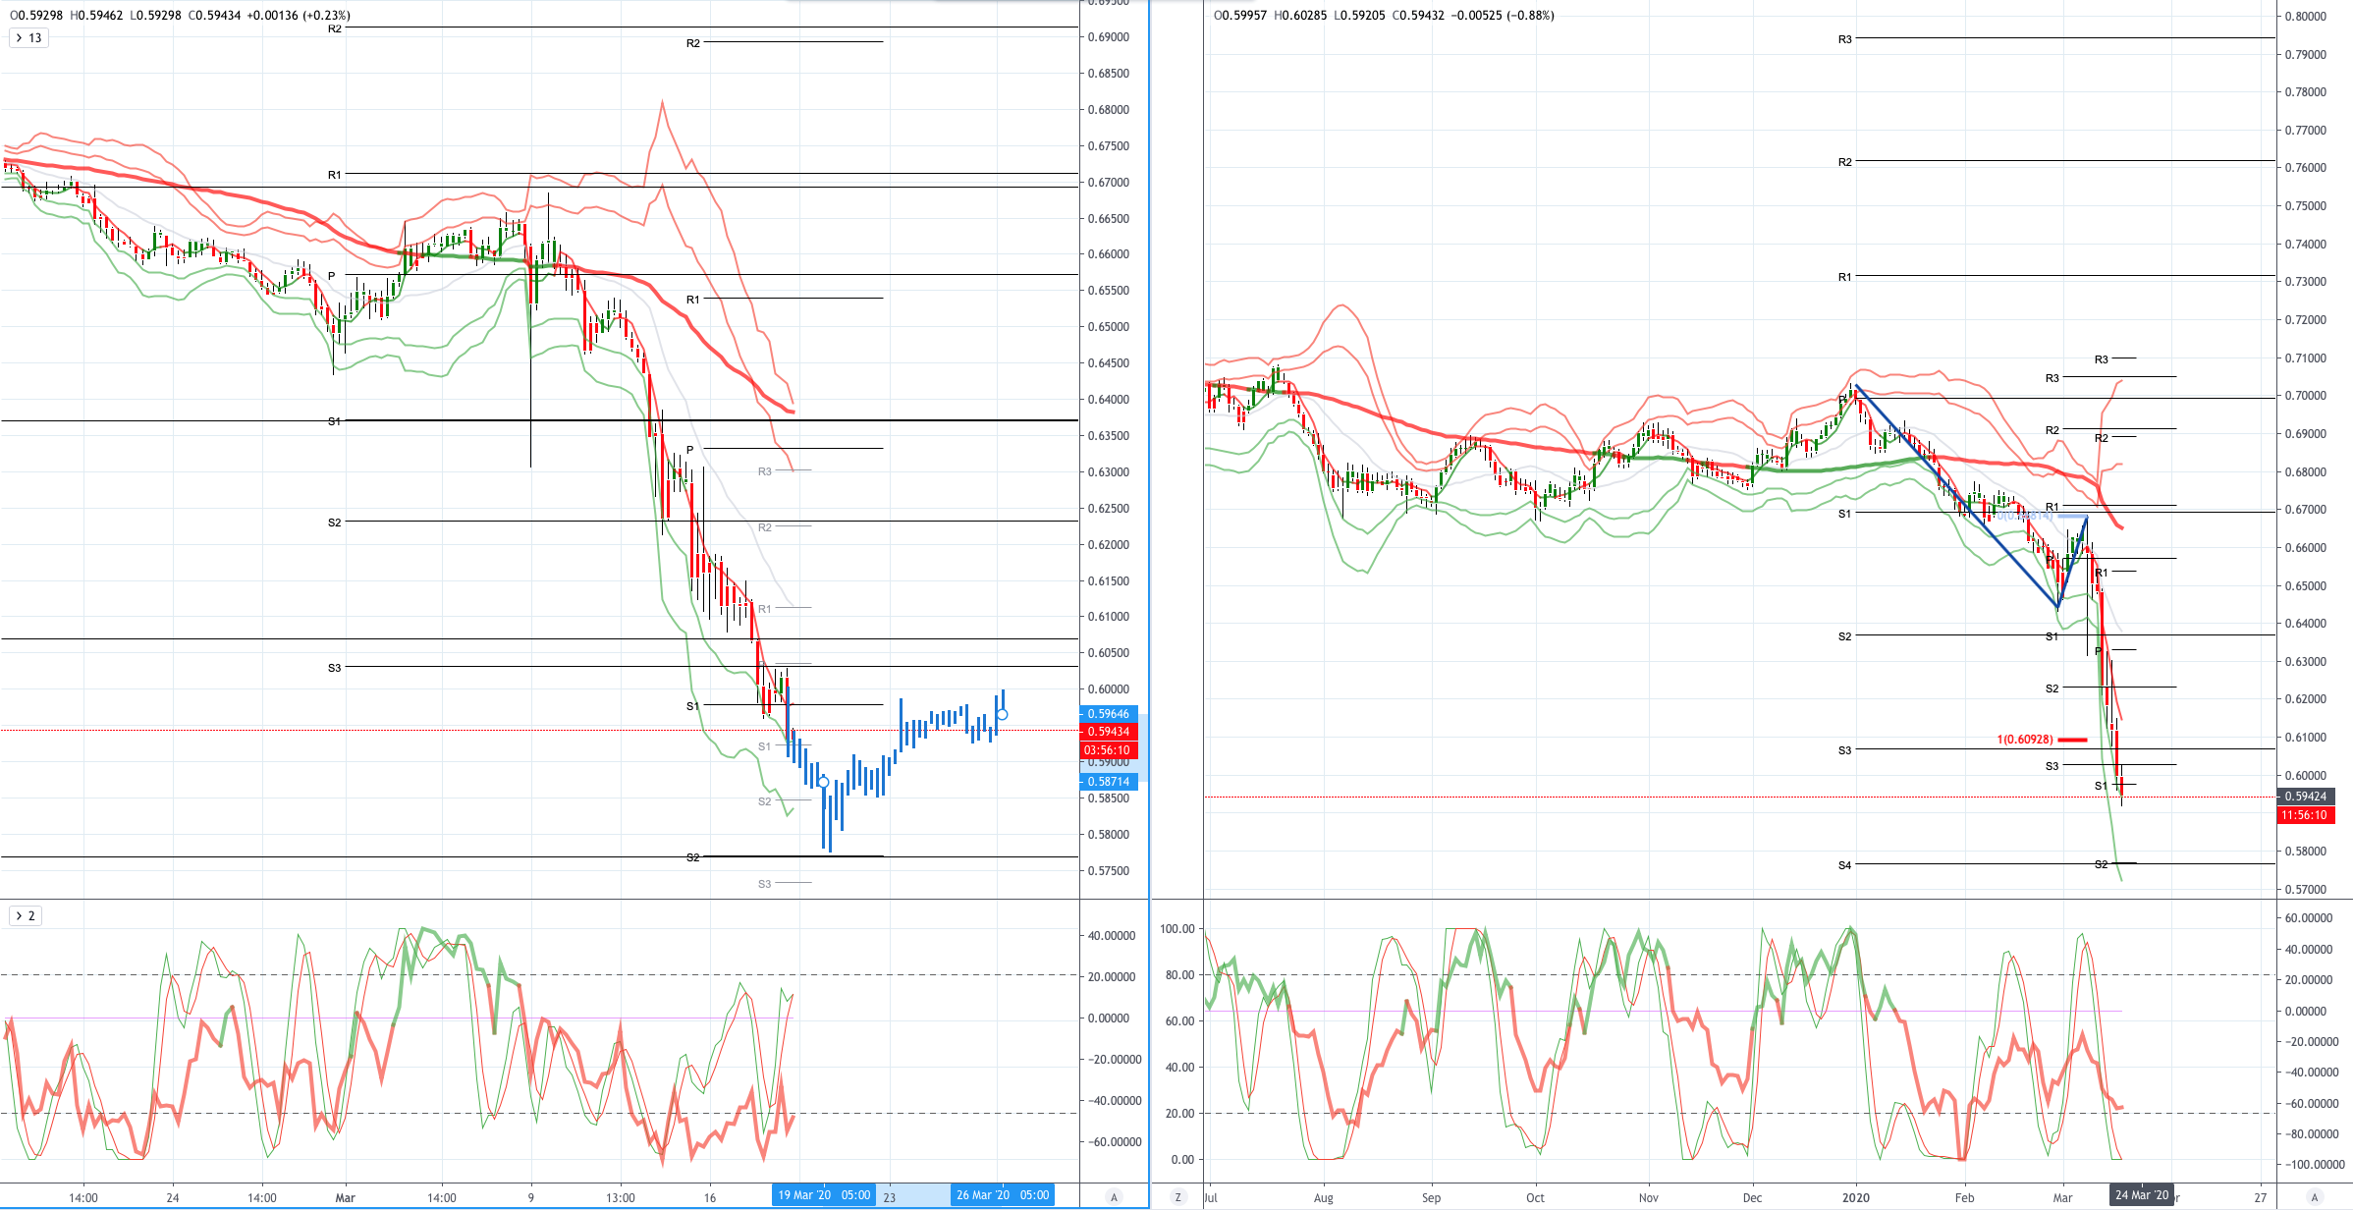Click the Dec label on the time axis

(x=1752, y=1197)
